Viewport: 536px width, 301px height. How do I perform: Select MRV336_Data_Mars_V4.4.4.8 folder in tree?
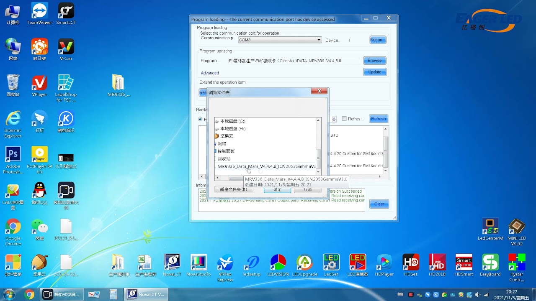click(266, 166)
